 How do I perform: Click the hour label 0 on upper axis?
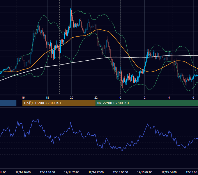(x=120, y=97)
